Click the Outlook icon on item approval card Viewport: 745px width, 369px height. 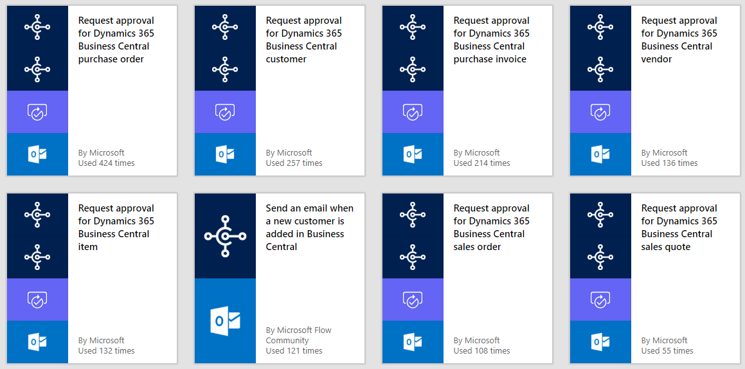pyautogui.click(x=37, y=342)
